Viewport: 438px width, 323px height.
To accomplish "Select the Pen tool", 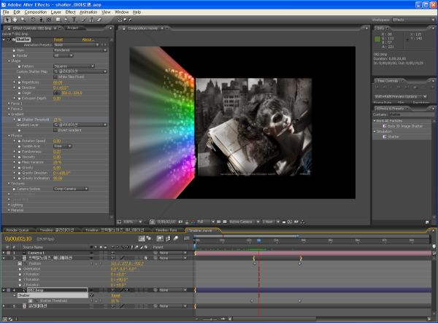I will click(66, 20).
